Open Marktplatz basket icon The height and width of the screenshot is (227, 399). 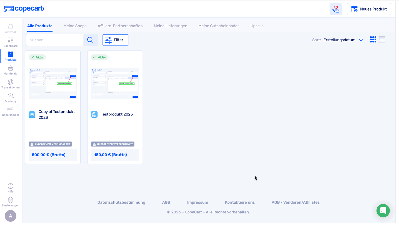click(x=11, y=69)
